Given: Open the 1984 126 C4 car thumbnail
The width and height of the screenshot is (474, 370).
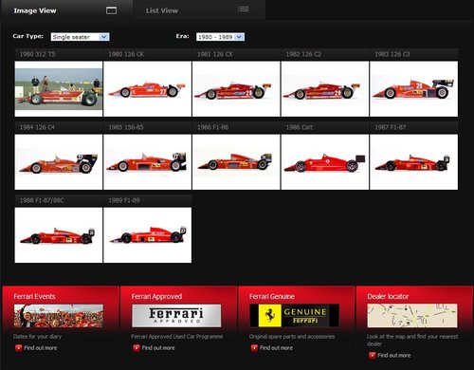Looking at the screenshot, I should tap(59, 162).
